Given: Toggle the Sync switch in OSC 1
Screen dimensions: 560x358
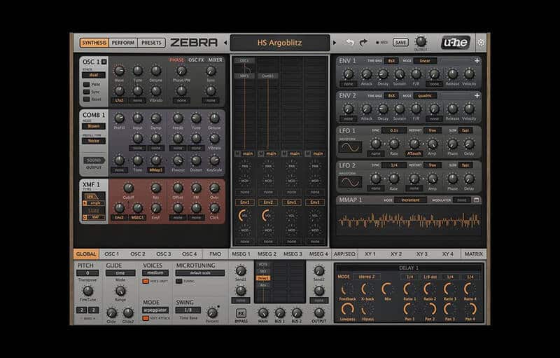Looking at the screenshot, I should tap(86, 92).
